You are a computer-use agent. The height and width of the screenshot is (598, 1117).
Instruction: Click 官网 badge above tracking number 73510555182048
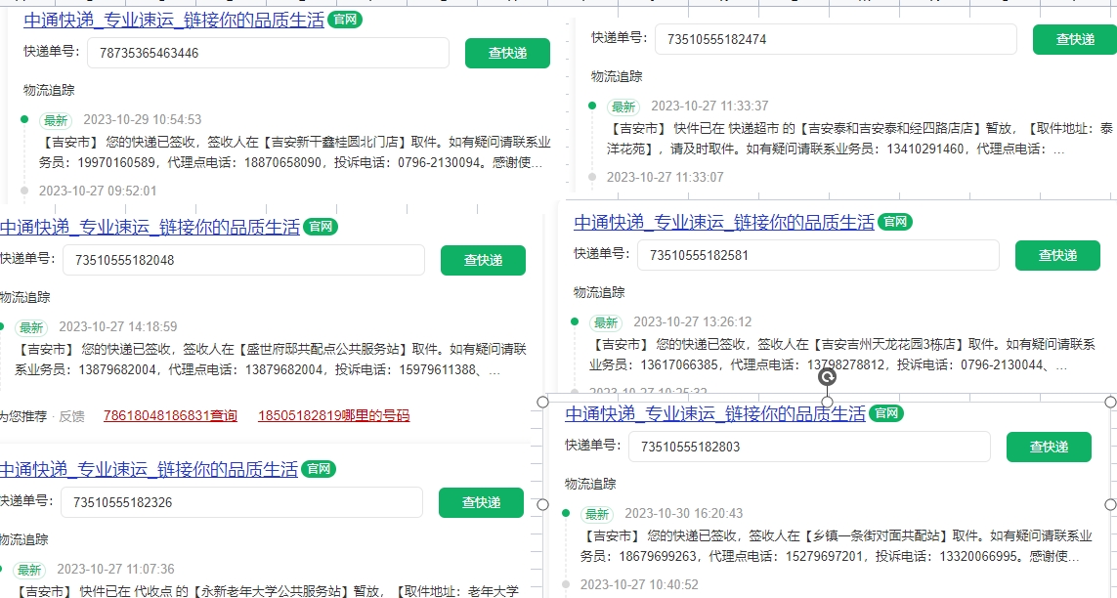pyautogui.click(x=321, y=227)
